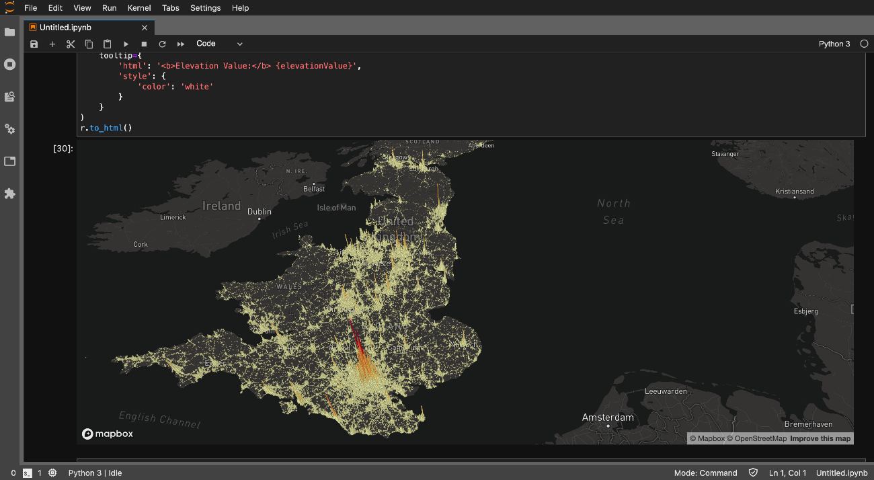Open the Run menu
874x480 pixels.
point(109,8)
